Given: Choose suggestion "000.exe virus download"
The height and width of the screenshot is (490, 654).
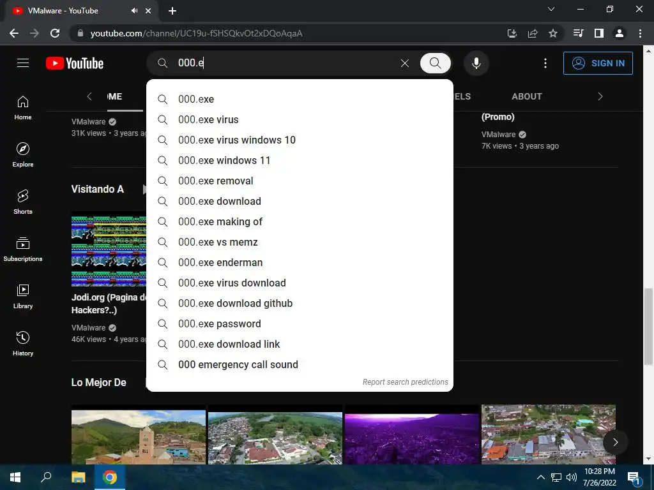Looking at the screenshot, I should pyautogui.click(x=300, y=283).
